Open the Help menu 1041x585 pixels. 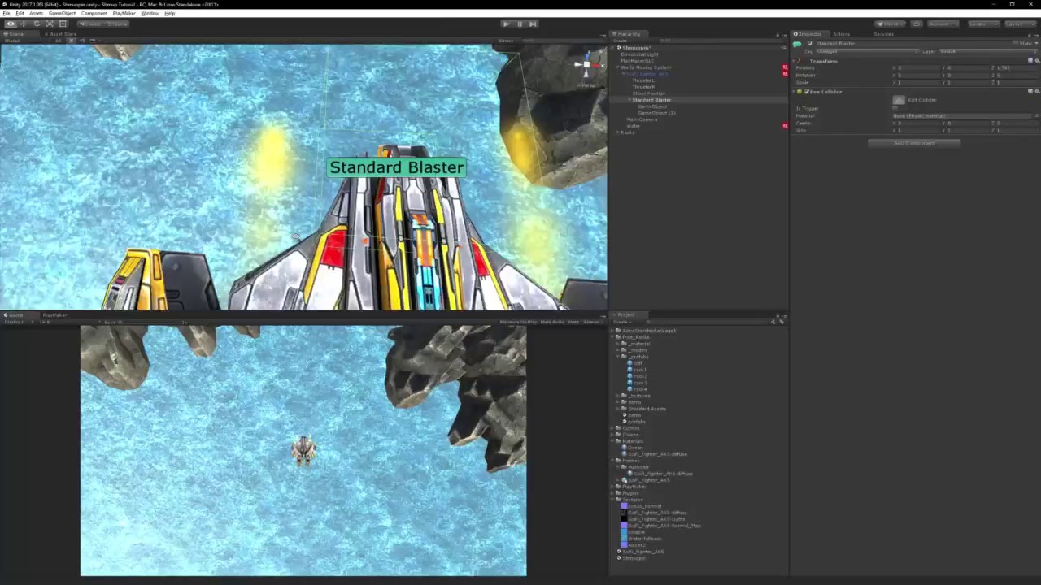pyautogui.click(x=169, y=14)
